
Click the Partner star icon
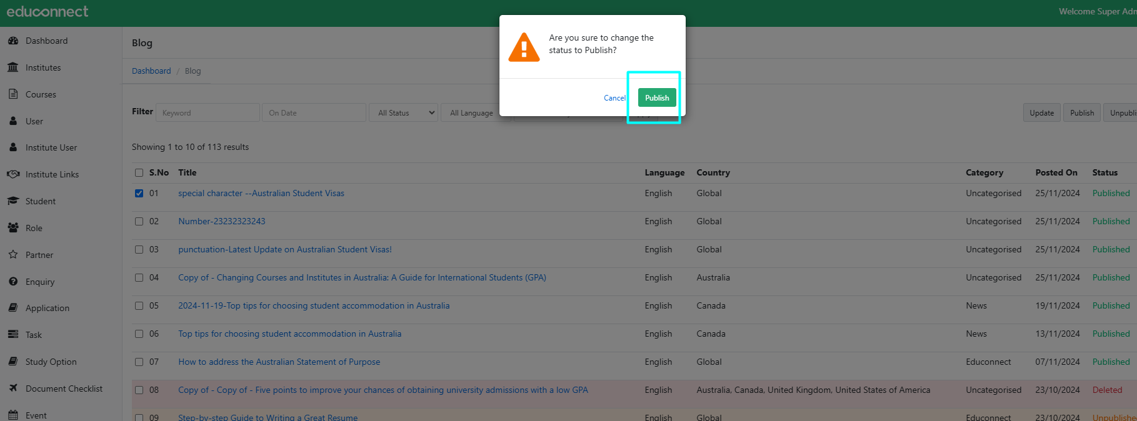tap(13, 255)
